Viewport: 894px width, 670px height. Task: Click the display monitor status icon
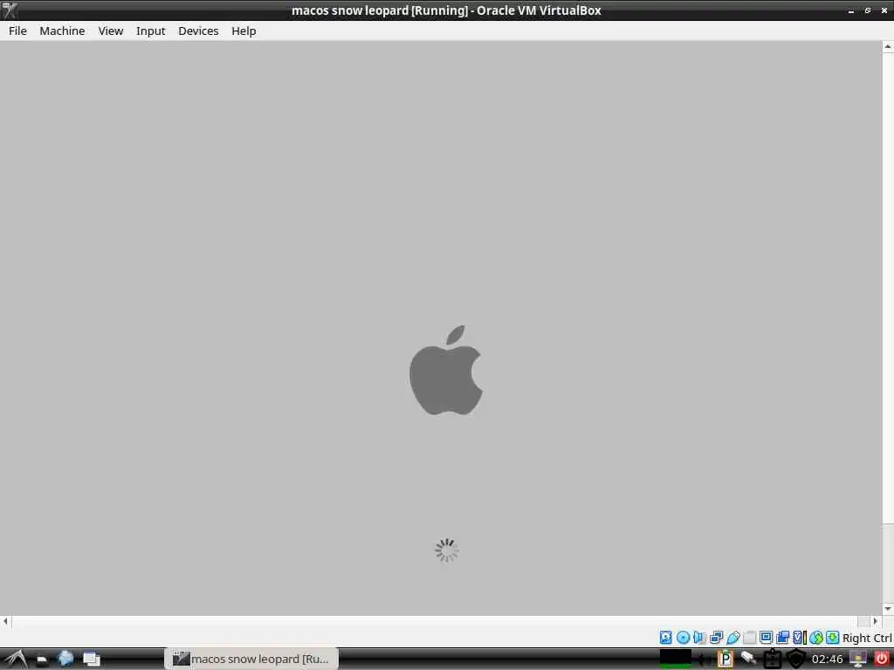(x=767, y=638)
